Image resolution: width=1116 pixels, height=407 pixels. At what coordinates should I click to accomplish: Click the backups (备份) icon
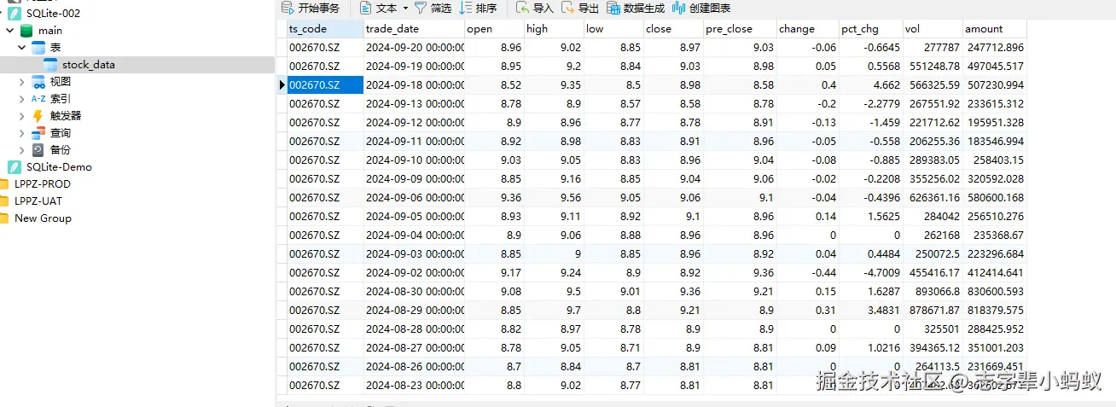tap(38, 150)
